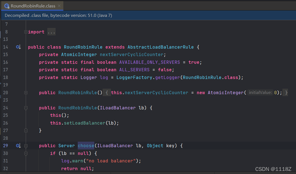The image size is (296, 174).
Task: Click the implements gutter icon on line 29
Action: [18, 146]
